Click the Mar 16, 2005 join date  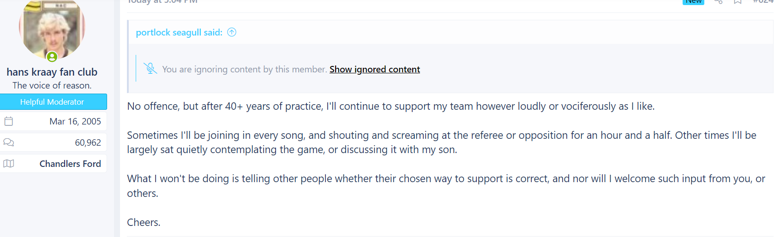75,121
